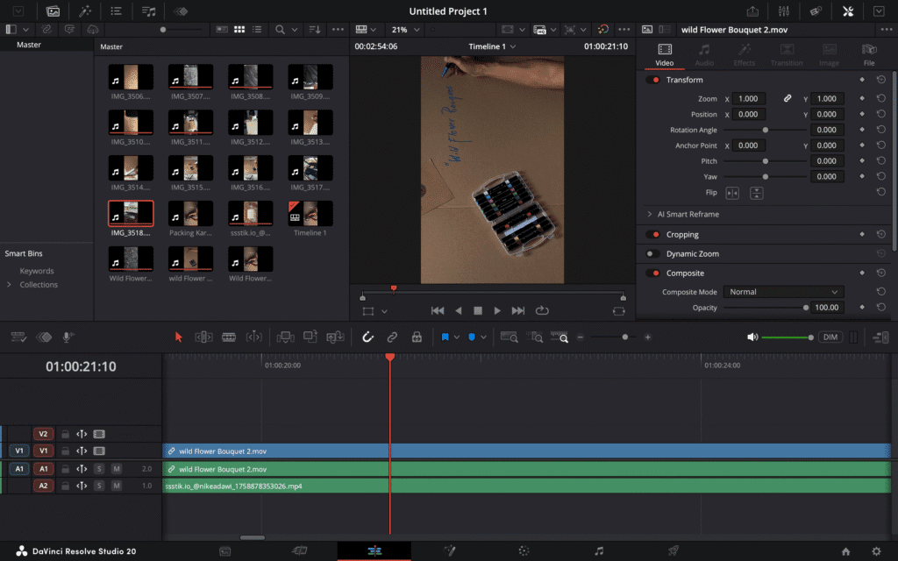Image resolution: width=898 pixels, height=561 pixels.
Task: Open the viewer zoom 21% dropdown
Action: 403,30
